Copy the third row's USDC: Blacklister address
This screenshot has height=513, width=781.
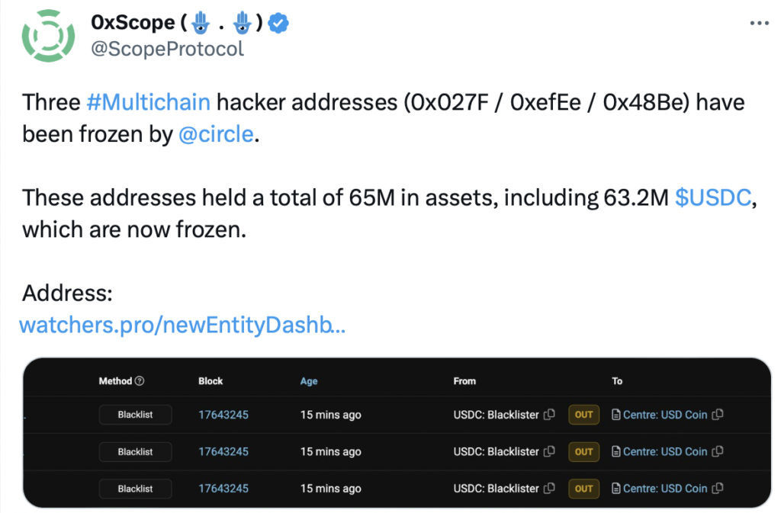[x=549, y=488]
